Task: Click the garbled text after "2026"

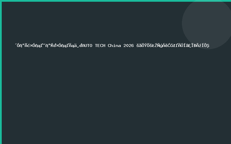Action: pos(173,46)
